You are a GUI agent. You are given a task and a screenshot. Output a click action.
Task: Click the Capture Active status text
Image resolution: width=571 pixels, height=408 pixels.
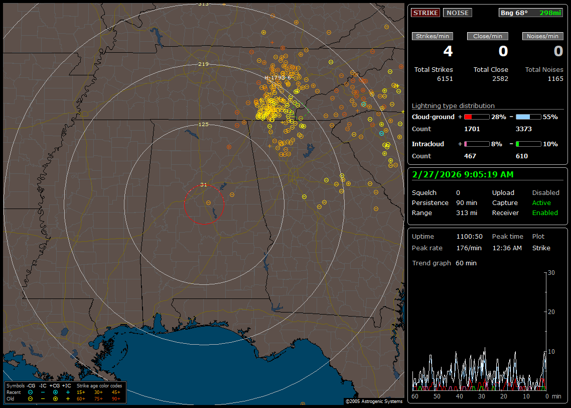point(541,202)
